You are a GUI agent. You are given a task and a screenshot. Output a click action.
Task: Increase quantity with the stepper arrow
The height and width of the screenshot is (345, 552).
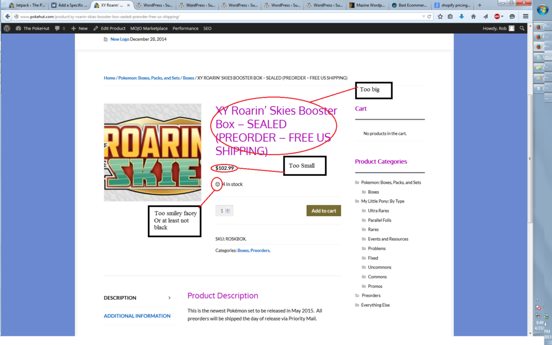click(x=228, y=209)
